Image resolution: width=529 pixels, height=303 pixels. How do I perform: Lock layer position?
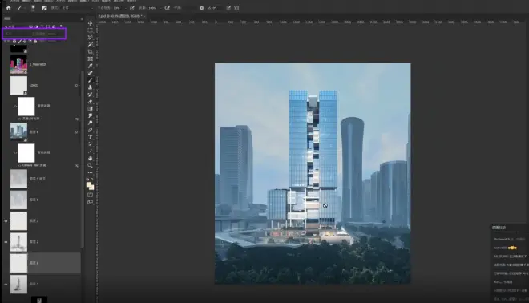pyautogui.click(x=25, y=41)
